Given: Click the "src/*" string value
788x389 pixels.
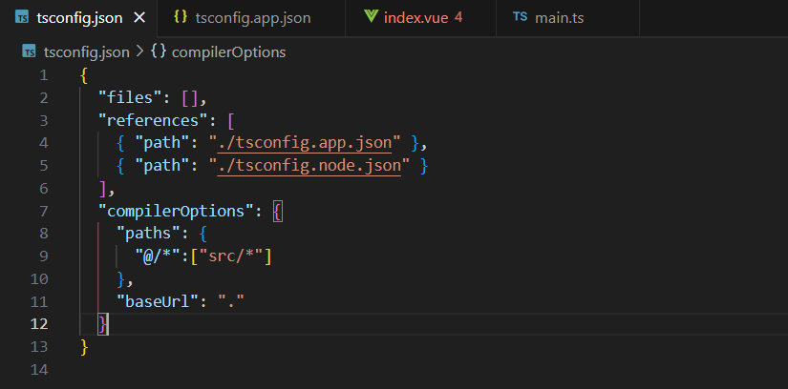Looking at the screenshot, I should 232,257.
